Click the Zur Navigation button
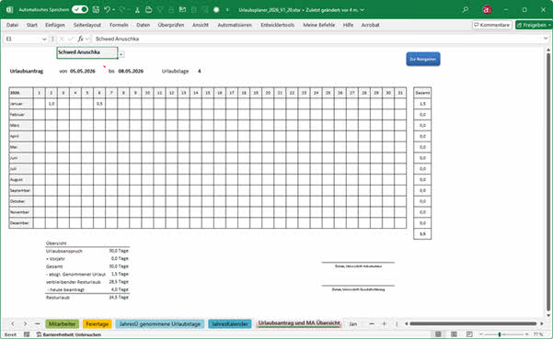 tap(423, 59)
